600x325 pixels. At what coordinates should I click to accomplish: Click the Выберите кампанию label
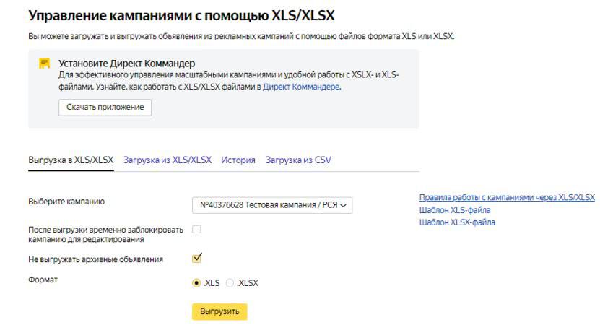pyautogui.click(x=61, y=201)
